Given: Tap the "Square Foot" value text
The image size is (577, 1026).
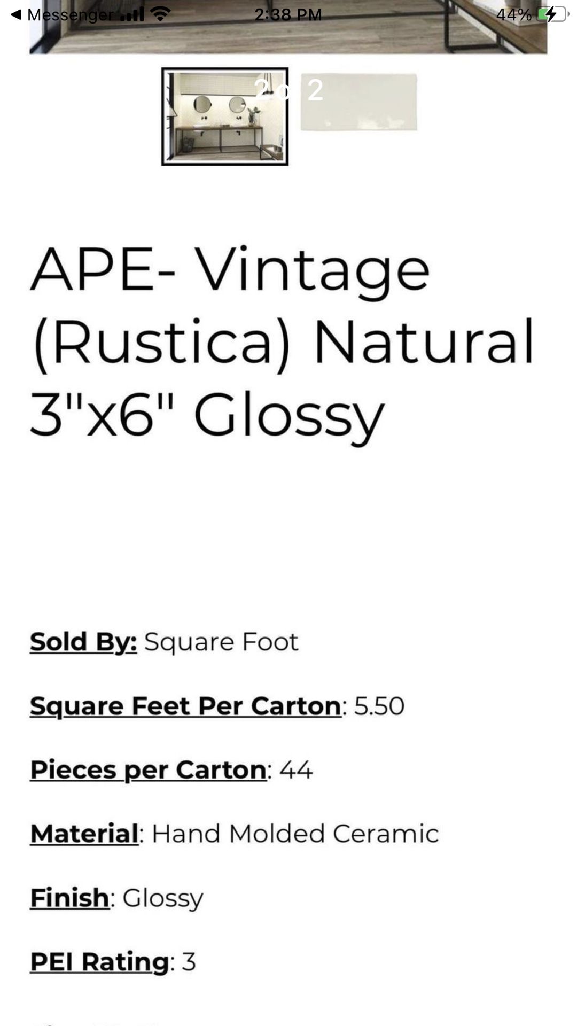Looking at the screenshot, I should click(x=221, y=642).
